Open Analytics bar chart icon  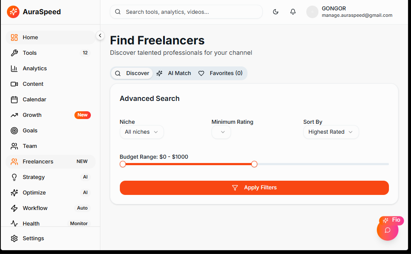pos(14,69)
